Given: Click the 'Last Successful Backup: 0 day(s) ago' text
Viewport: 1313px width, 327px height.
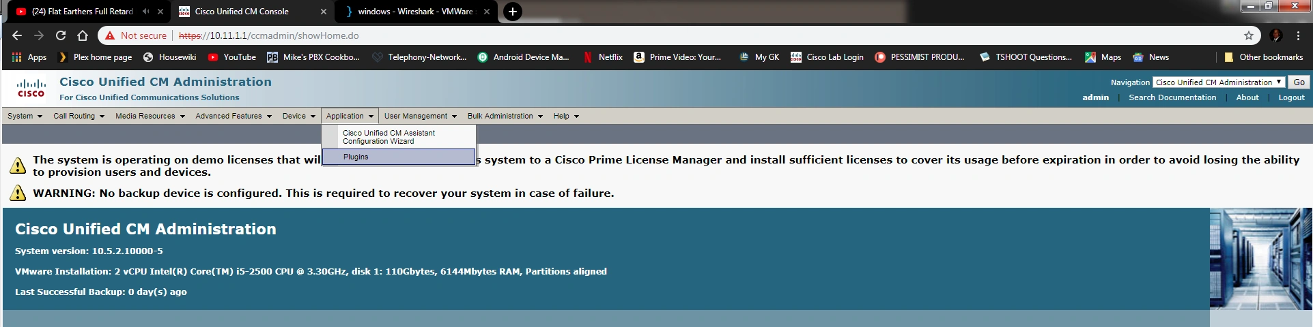Looking at the screenshot, I should pyautogui.click(x=101, y=292).
